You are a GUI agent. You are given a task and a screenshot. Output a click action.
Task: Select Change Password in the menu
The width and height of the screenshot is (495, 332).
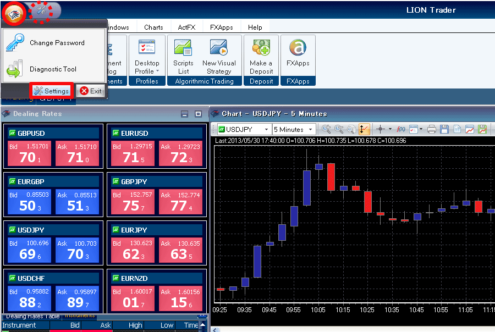pos(54,43)
